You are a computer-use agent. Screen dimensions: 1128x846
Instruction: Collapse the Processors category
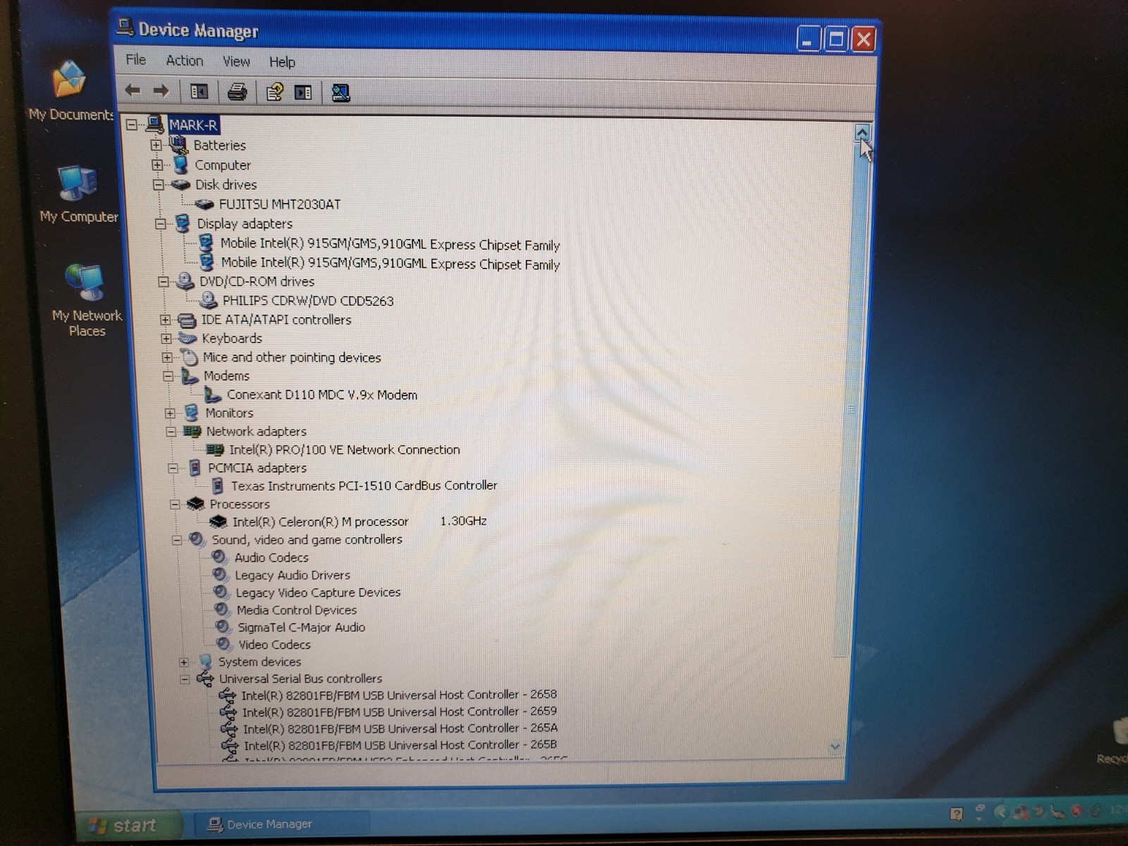coord(175,504)
